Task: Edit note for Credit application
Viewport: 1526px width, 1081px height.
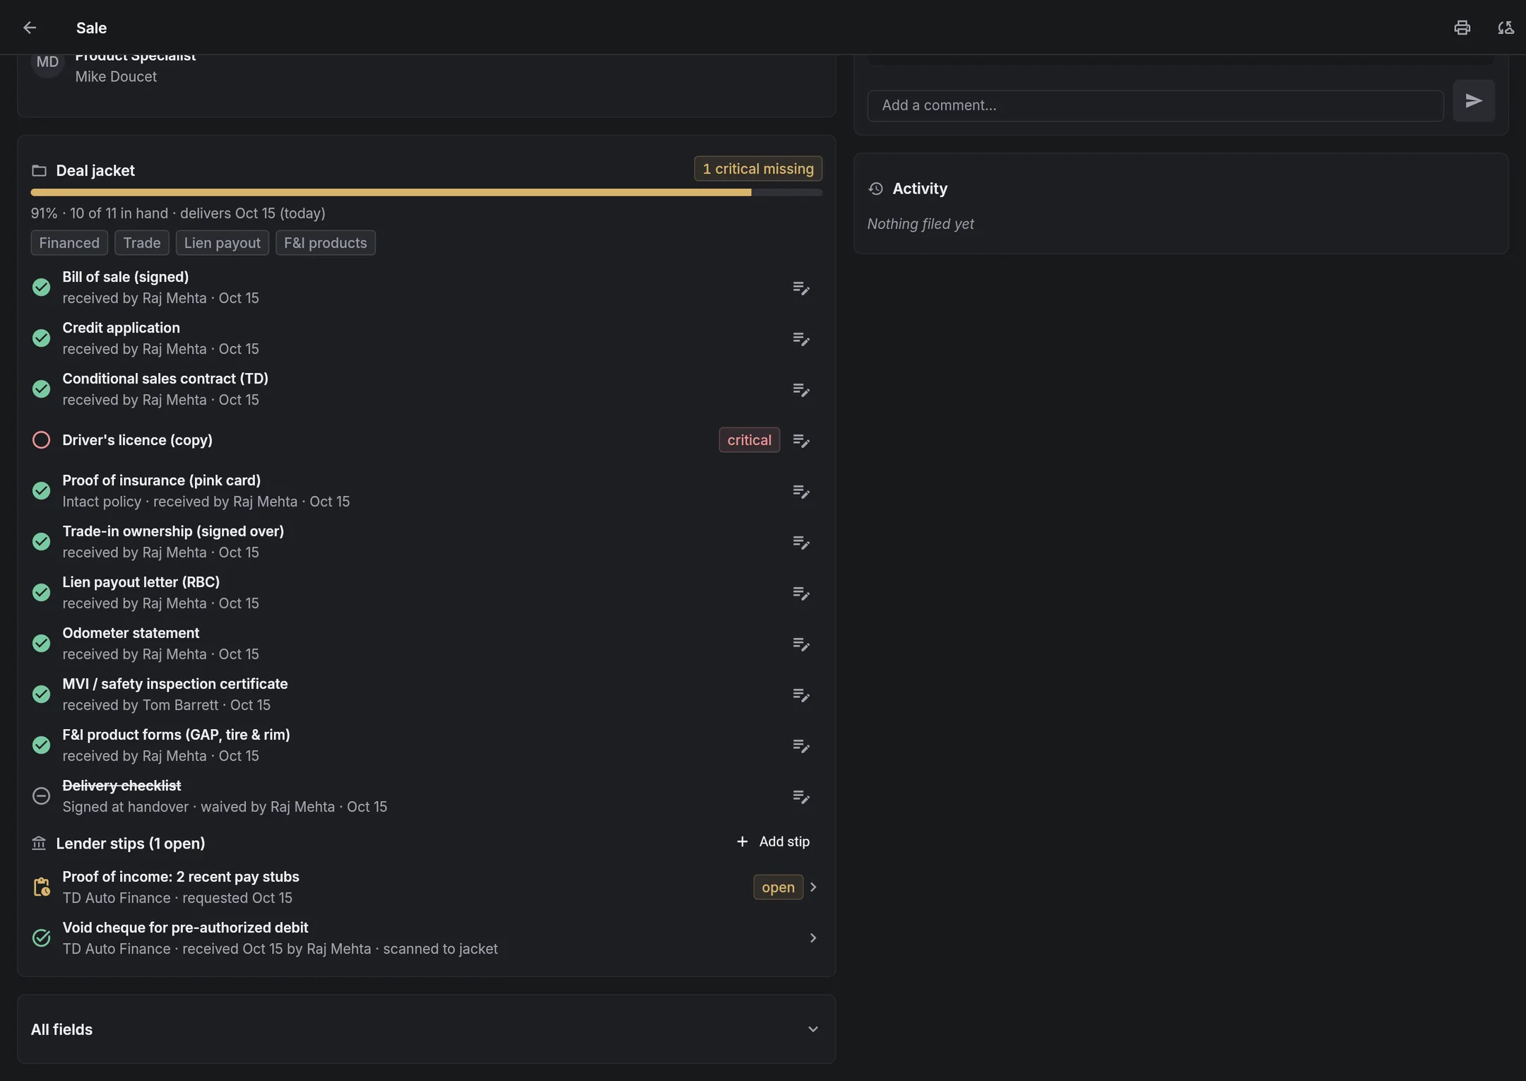Action: [x=800, y=338]
